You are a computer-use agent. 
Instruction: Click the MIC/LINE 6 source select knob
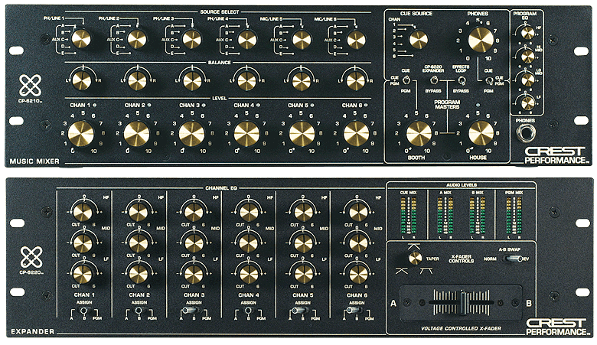(x=356, y=39)
